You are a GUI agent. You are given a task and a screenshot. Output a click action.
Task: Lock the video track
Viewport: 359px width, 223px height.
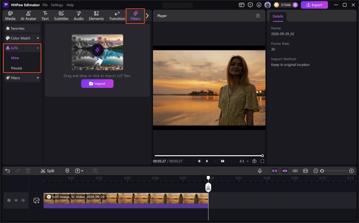pyautogui.click(x=9, y=200)
